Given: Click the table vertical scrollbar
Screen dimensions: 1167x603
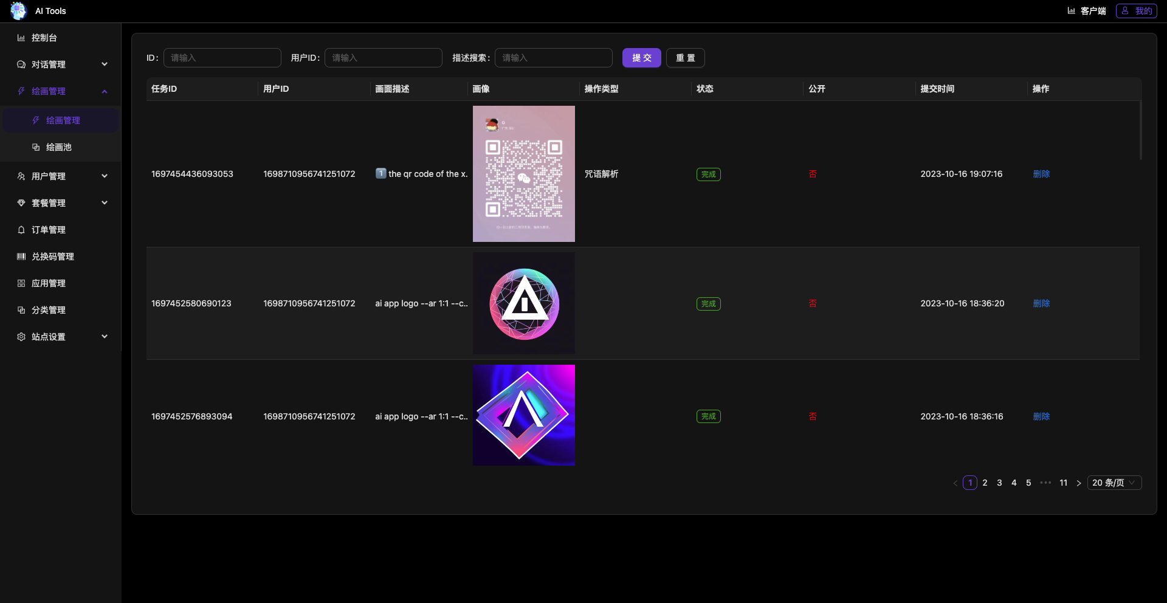Looking at the screenshot, I should 1140,130.
